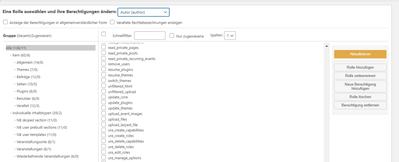The height and width of the screenshot is (162, 399).
Task: Toggle Veraltete Rechtebezeichnungen anzeigen checkbox
Action: coord(112,22)
